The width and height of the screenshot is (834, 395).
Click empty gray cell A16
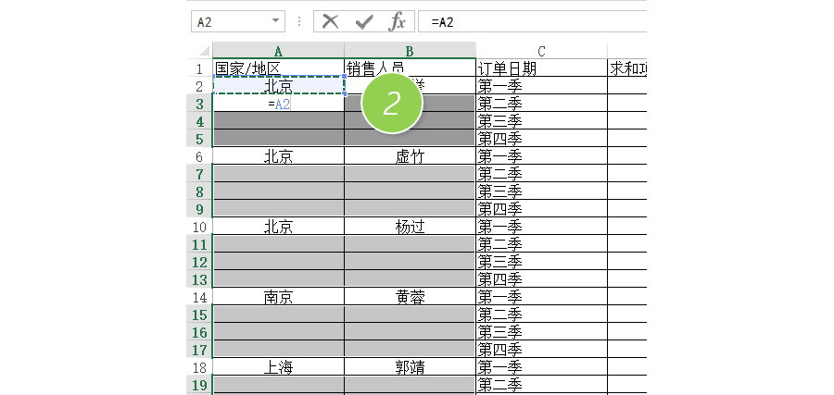pos(278,332)
